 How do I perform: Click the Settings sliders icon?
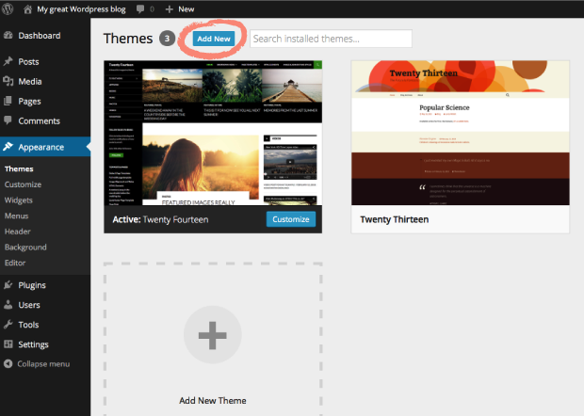pos(8,344)
